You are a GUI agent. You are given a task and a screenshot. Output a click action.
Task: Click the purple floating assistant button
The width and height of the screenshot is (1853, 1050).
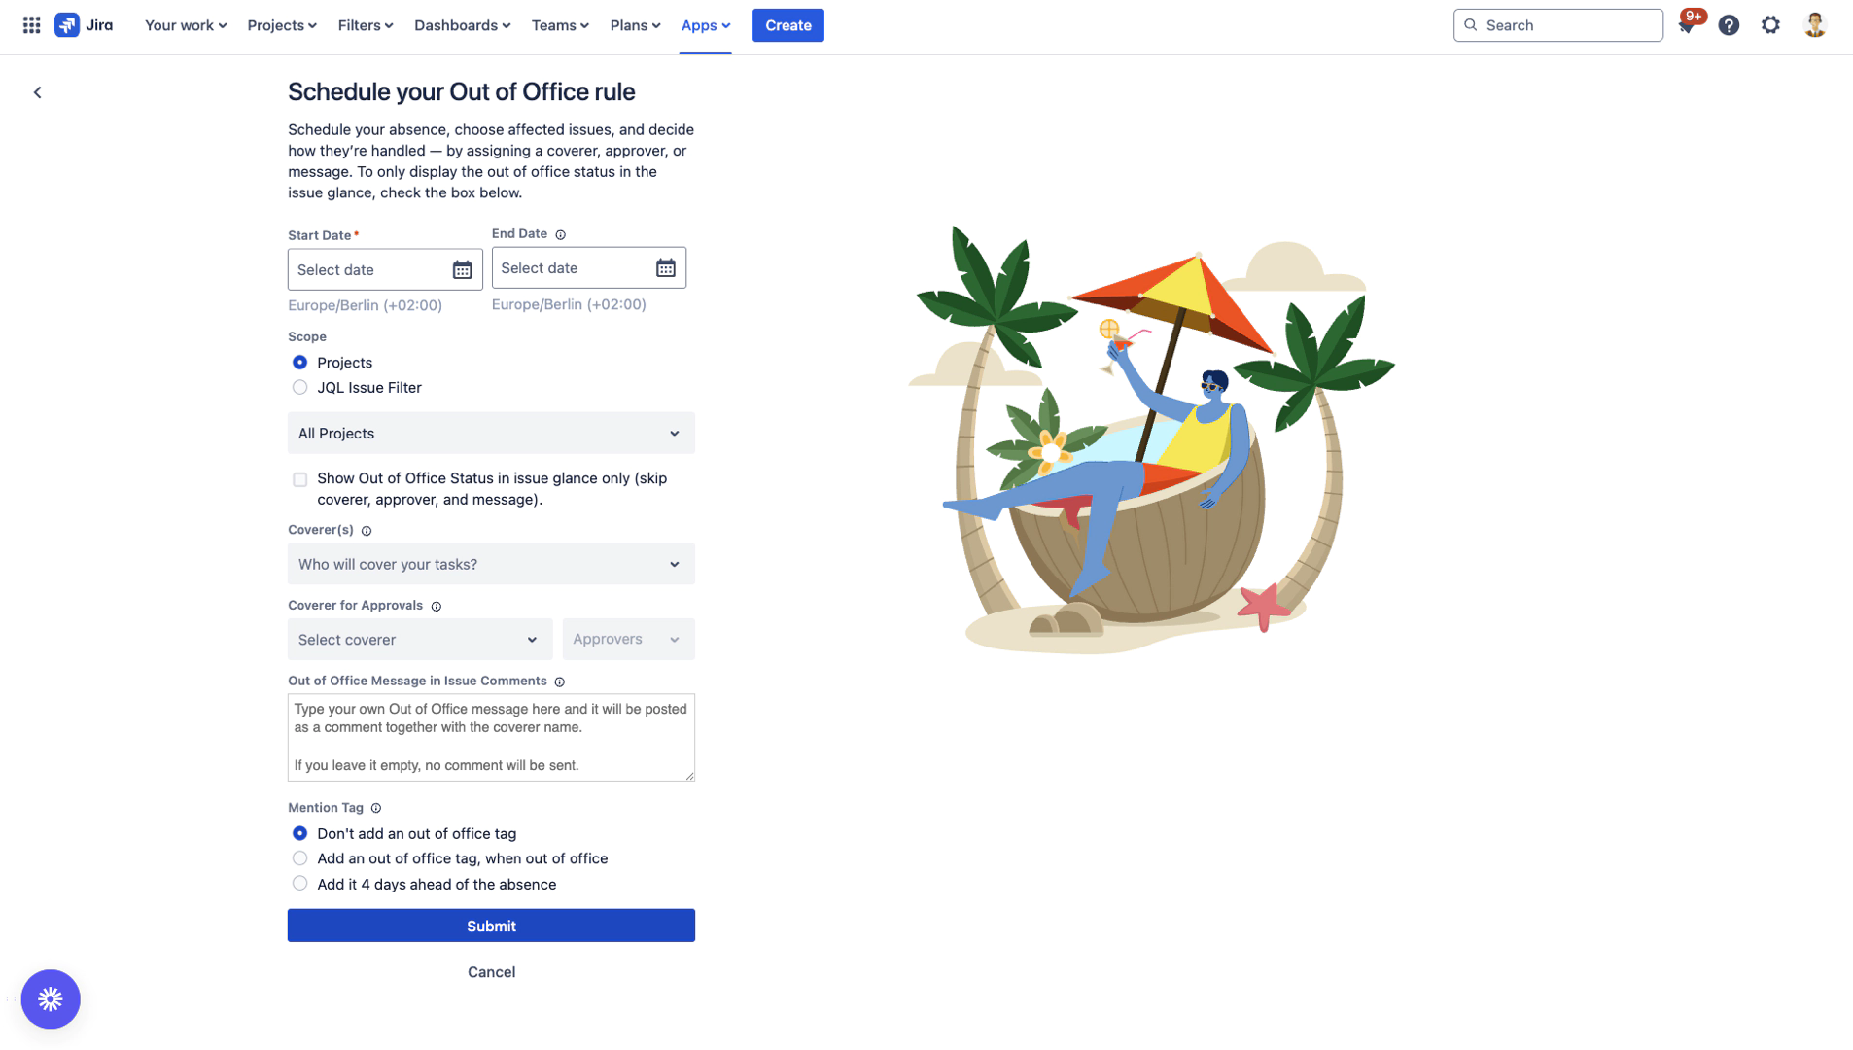51,998
